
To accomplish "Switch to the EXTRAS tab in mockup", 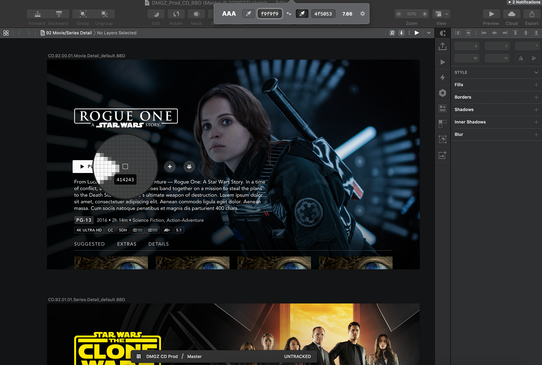I will 127,244.
